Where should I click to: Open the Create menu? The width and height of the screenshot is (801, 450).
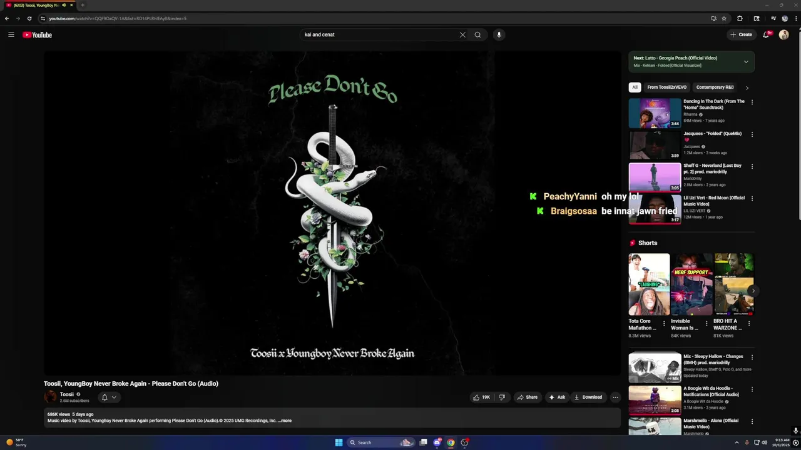point(741,35)
